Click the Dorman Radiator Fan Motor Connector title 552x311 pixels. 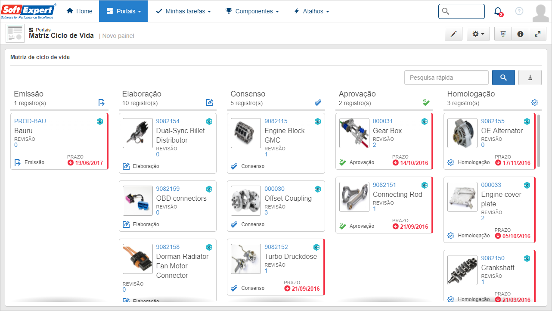pos(182,266)
